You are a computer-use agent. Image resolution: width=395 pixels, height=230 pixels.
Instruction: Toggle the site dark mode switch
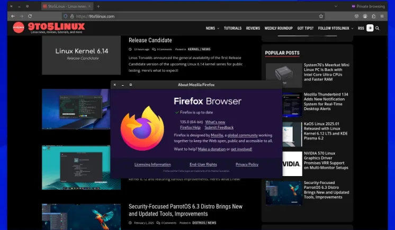click(x=370, y=28)
